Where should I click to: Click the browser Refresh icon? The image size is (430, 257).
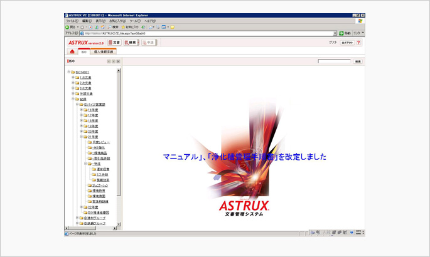tap(97, 27)
